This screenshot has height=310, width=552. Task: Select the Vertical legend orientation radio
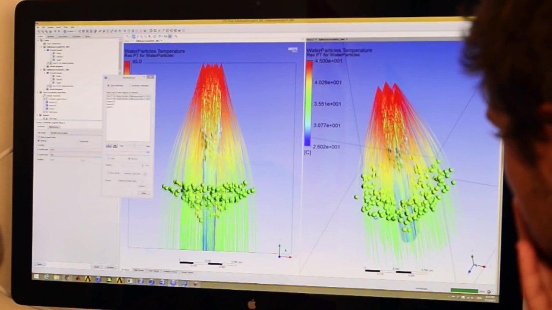[39, 141]
